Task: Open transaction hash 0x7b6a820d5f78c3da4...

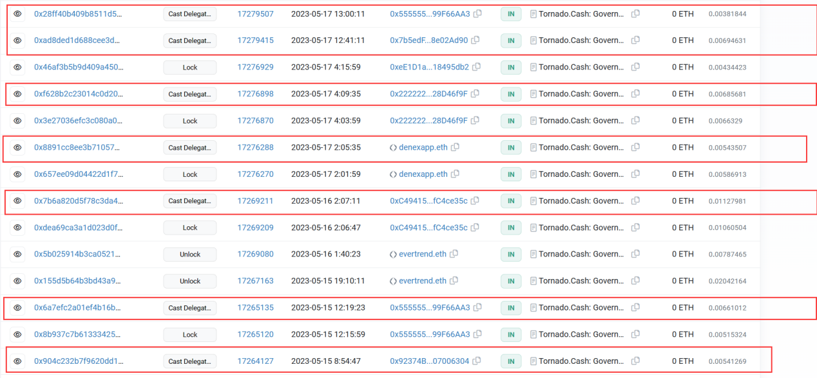Action: 78,201
